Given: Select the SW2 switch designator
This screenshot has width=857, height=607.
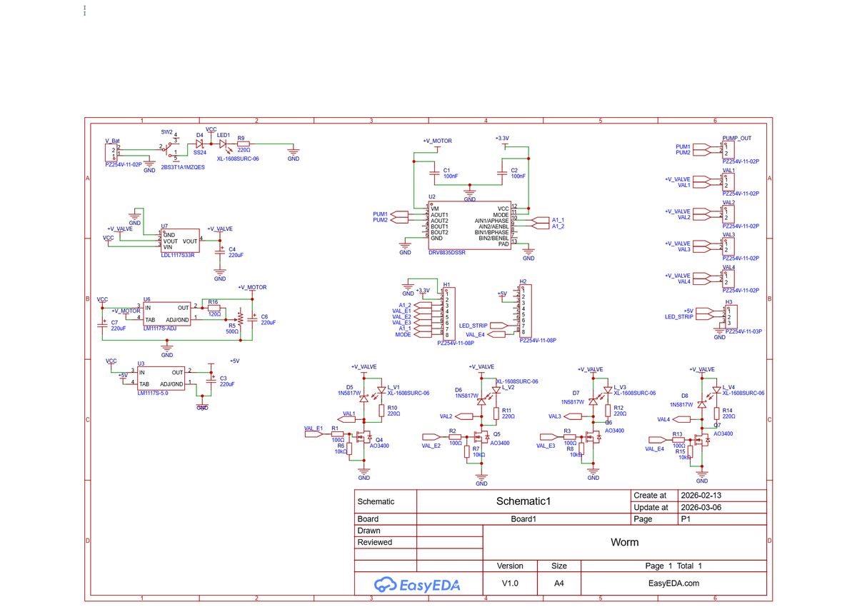Looking at the screenshot, I should click(166, 132).
